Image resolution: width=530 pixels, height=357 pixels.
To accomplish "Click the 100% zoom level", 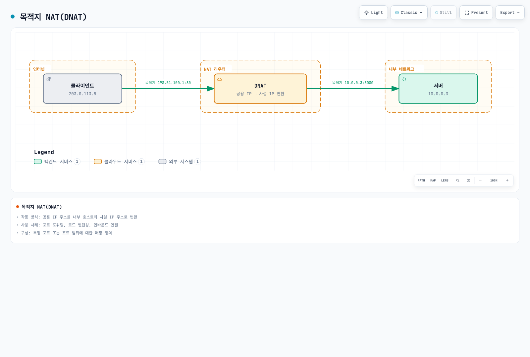I will [x=494, y=180].
